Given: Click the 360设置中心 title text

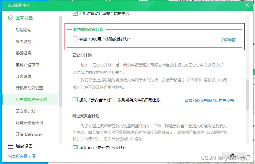Looking at the screenshot, I should [x=19, y=5].
